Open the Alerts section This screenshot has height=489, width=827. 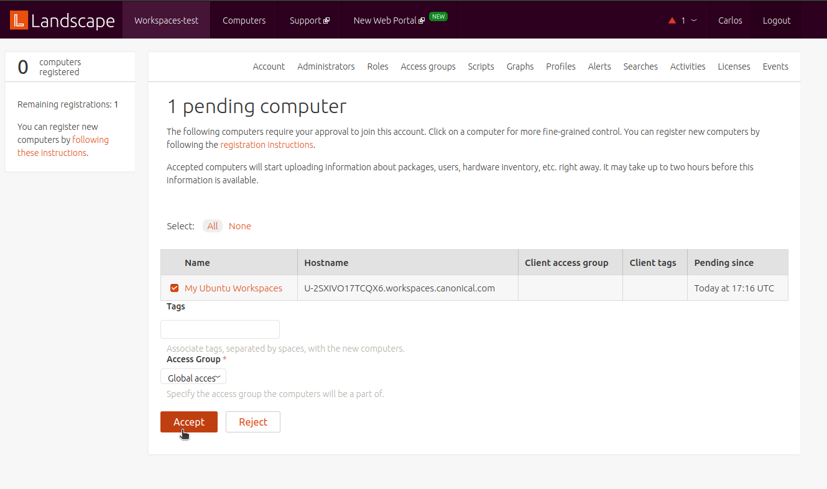[599, 66]
